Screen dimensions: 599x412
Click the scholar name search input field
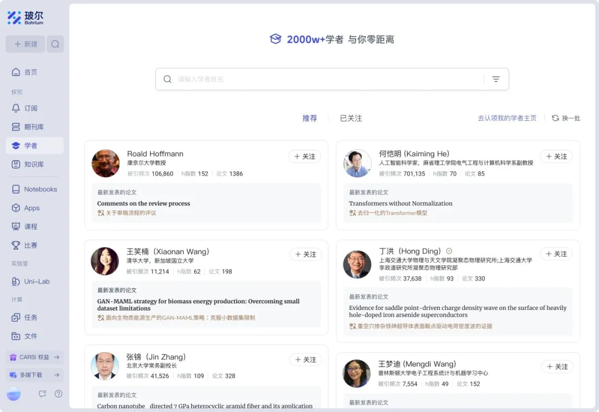tap(327, 79)
